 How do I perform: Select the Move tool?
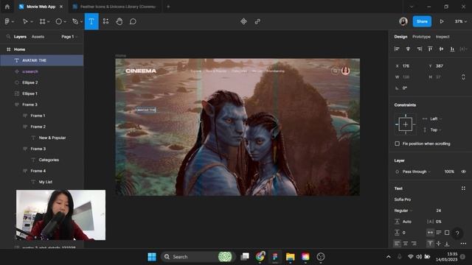(25, 21)
